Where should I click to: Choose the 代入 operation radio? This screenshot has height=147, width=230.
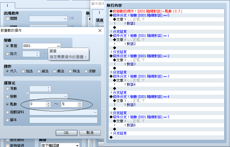(7, 71)
